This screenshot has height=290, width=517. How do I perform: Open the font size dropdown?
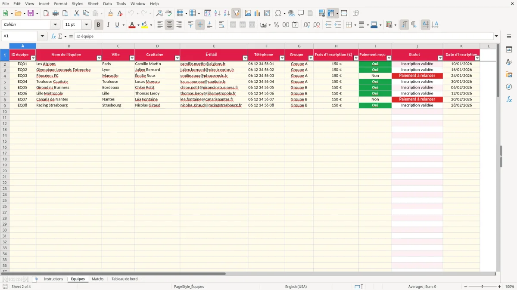coord(86,25)
